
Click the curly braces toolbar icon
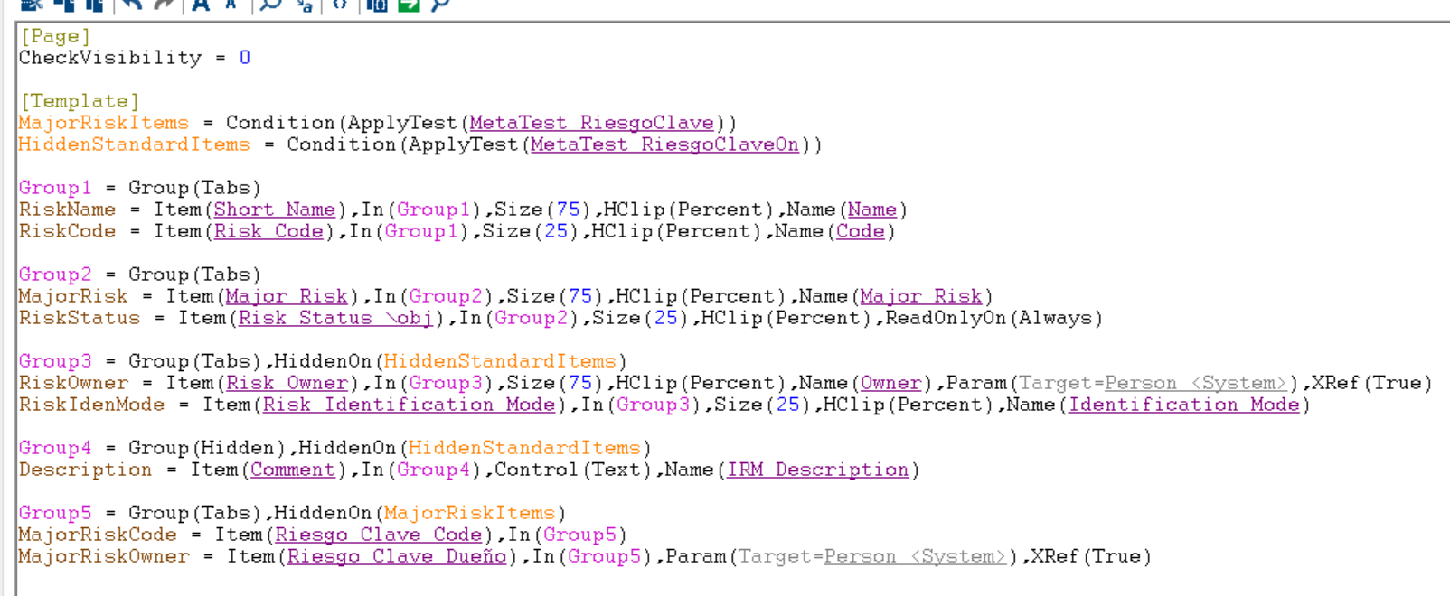pyautogui.click(x=340, y=5)
